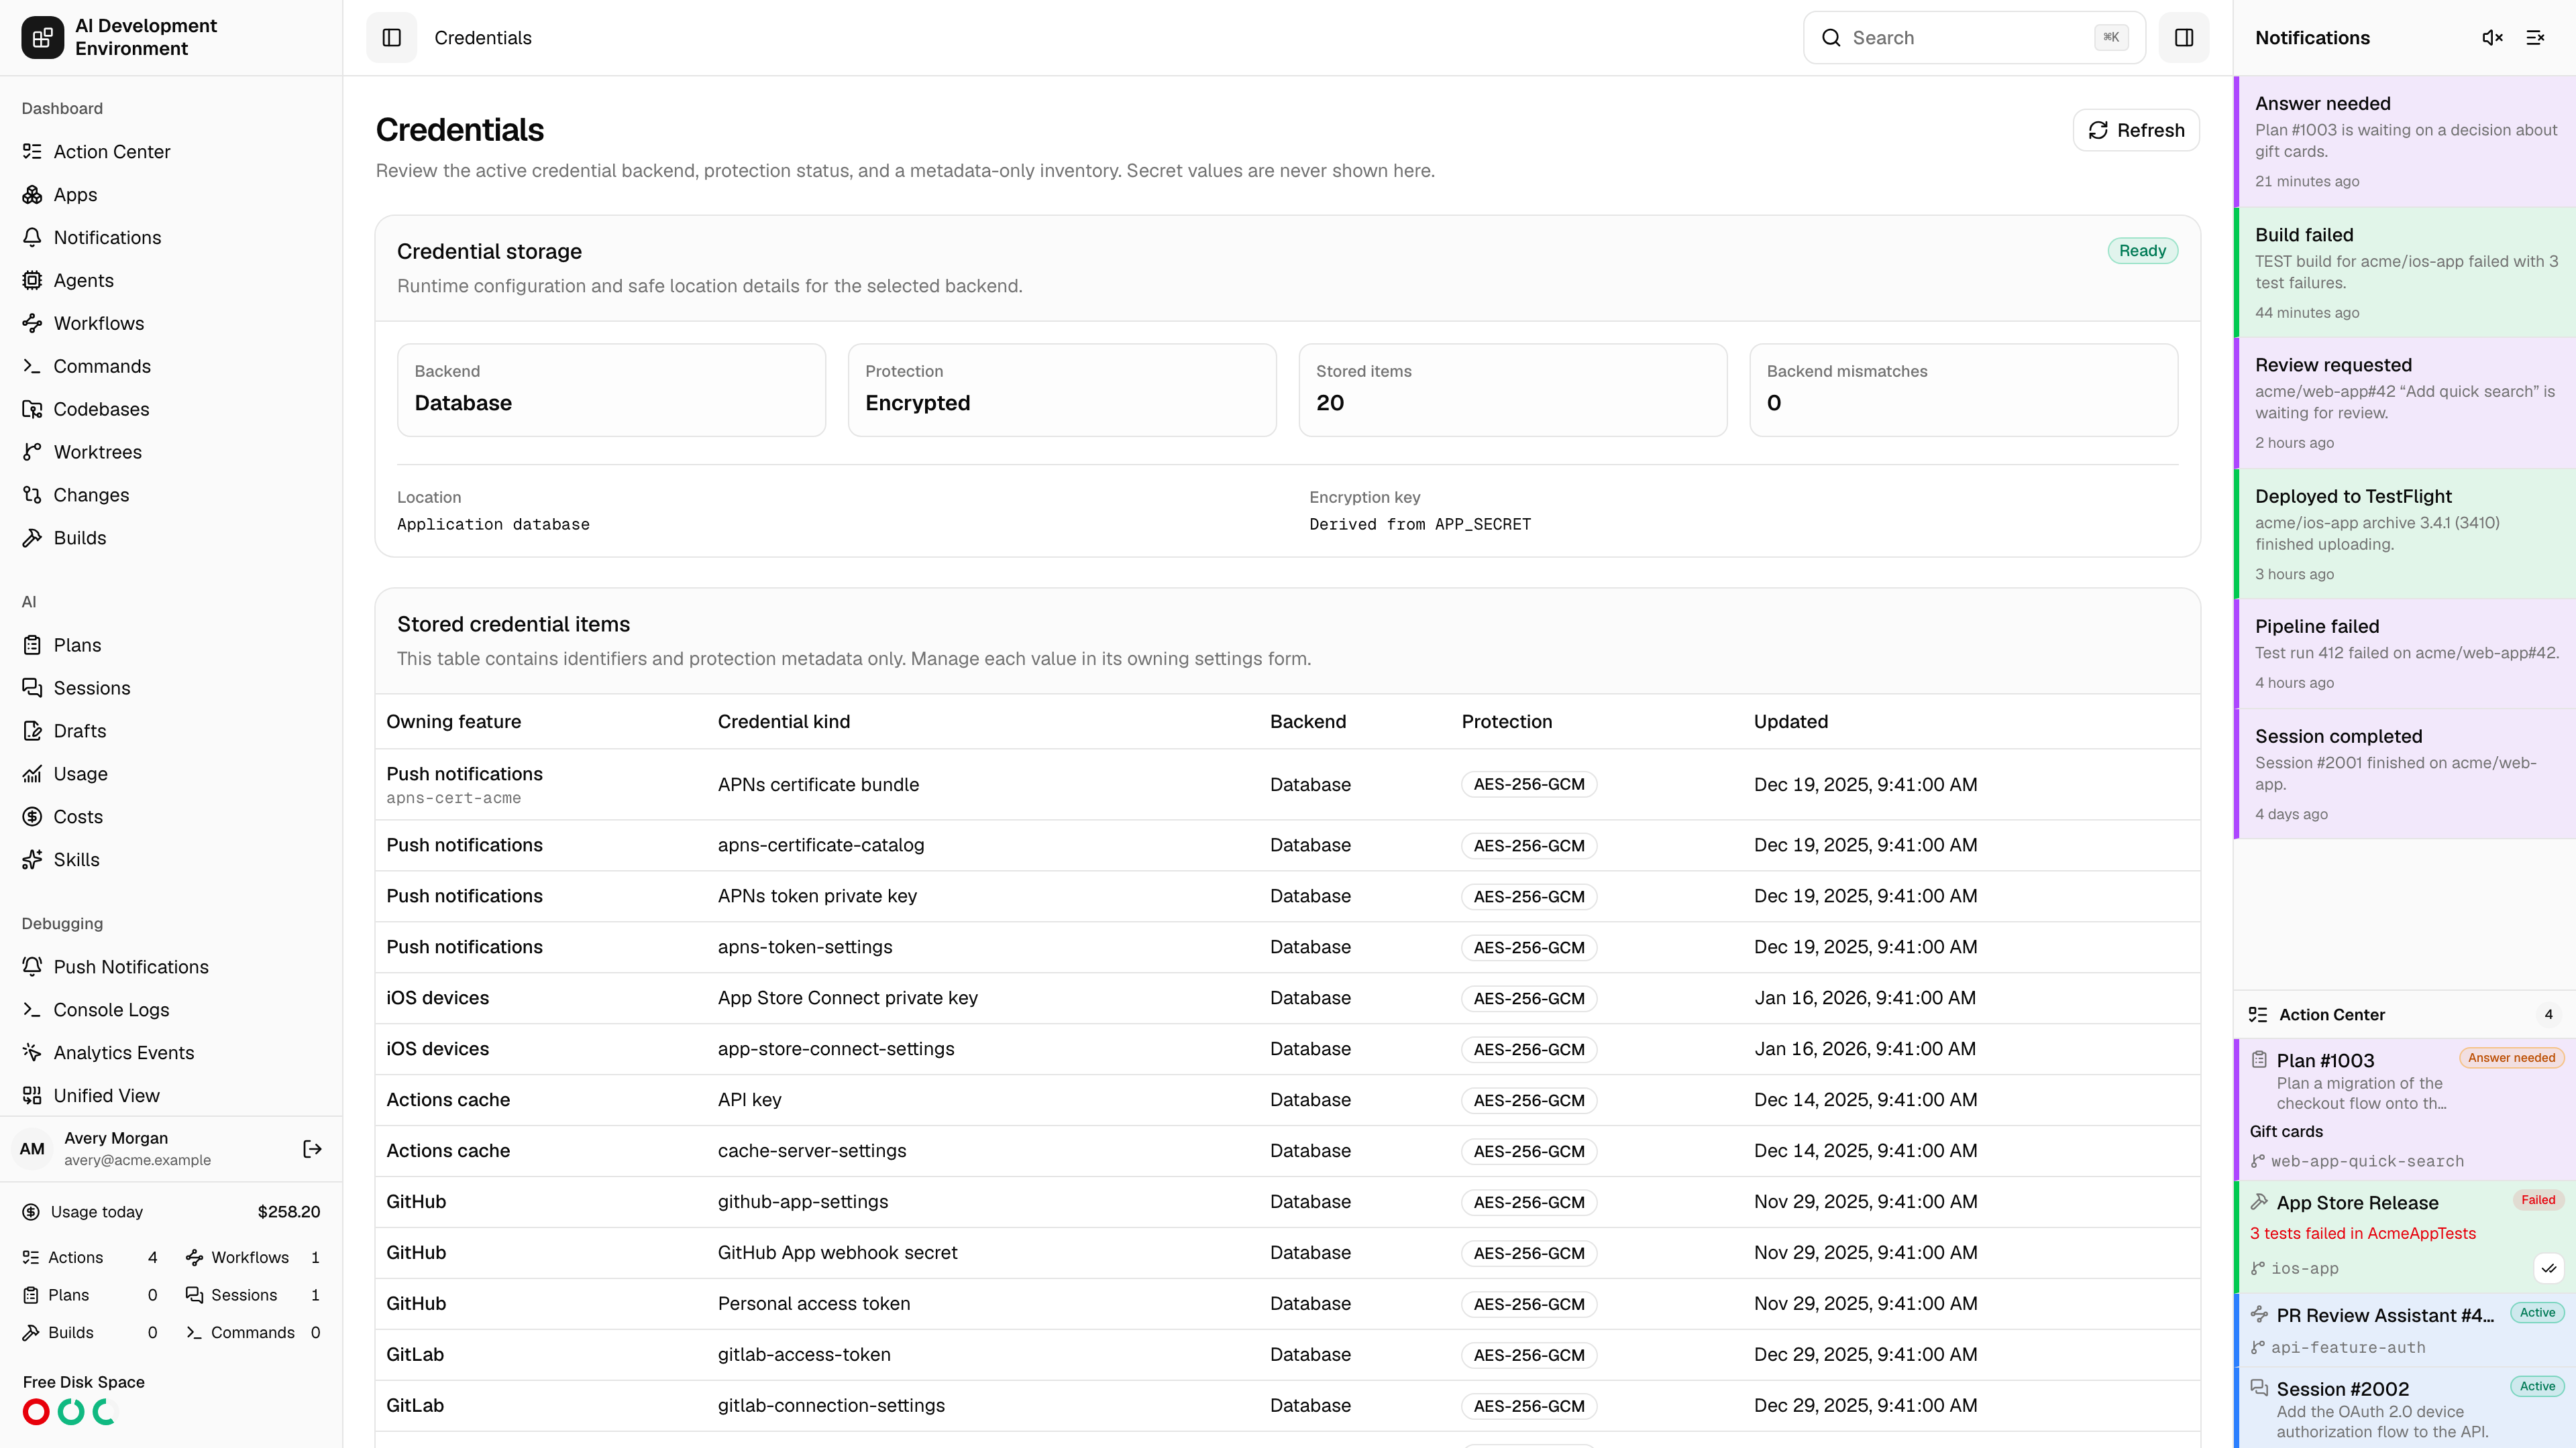
Task: Open the Session completed notification
Action: [x=2405, y=774]
